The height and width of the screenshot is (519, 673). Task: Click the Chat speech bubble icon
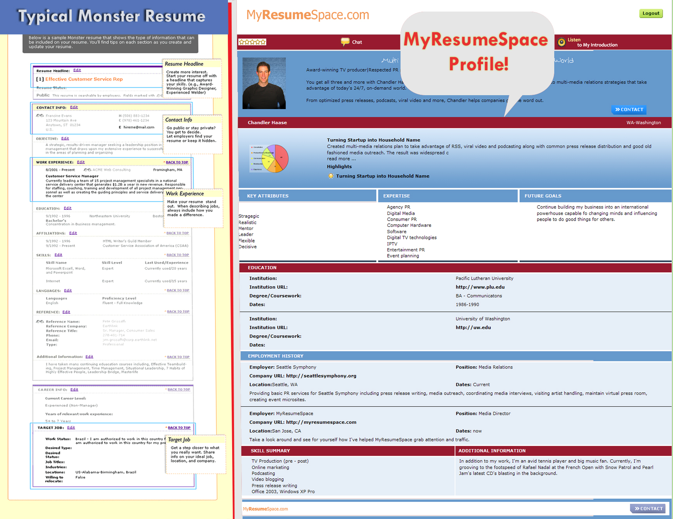[345, 42]
